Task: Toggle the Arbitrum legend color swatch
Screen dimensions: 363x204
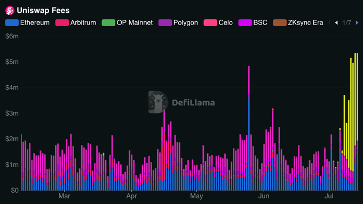Action: 62,23
